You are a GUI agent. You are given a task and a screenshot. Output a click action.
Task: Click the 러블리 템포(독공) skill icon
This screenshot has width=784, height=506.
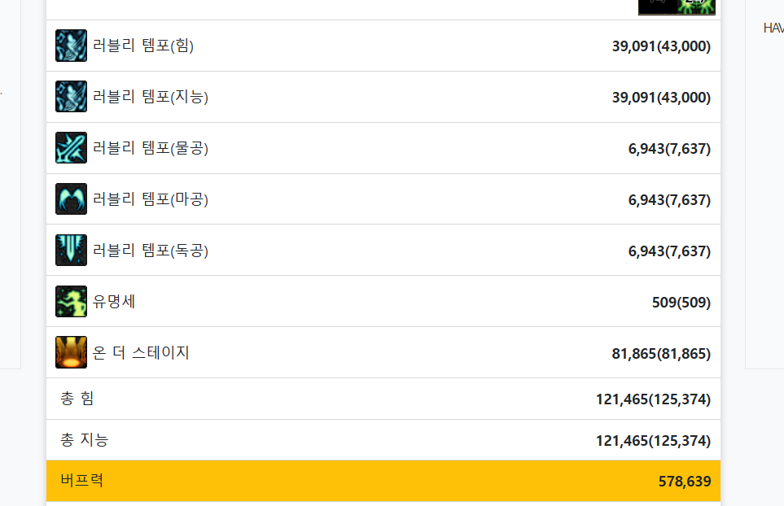(x=71, y=251)
